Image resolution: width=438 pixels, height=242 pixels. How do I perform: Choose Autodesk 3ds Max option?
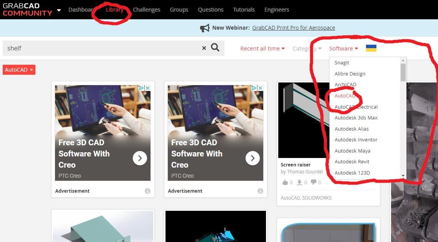(x=356, y=118)
